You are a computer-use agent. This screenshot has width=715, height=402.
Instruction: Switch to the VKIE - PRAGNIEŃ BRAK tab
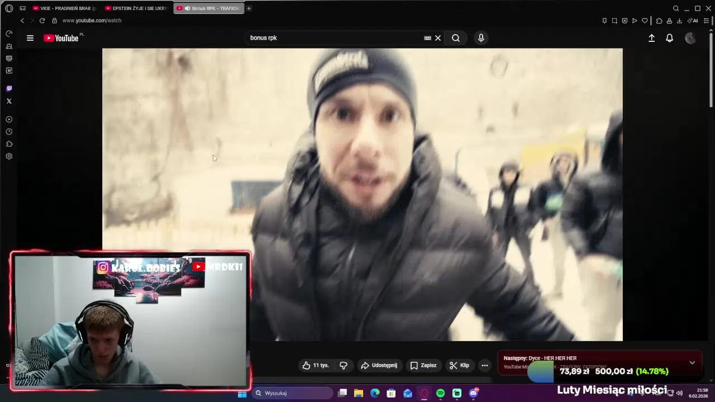[x=64, y=8]
